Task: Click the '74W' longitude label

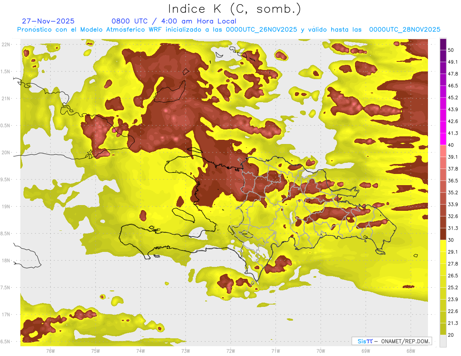Action: pos(141,351)
